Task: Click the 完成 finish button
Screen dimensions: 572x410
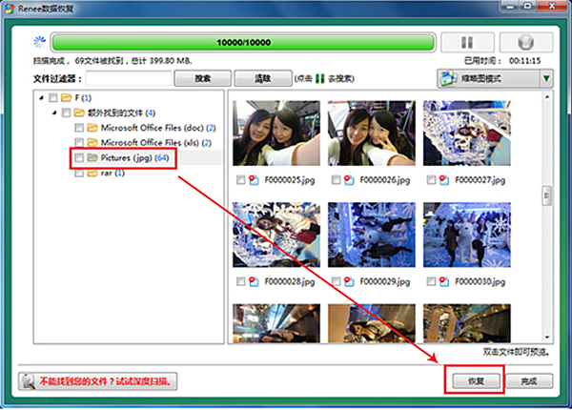Action: point(529,381)
